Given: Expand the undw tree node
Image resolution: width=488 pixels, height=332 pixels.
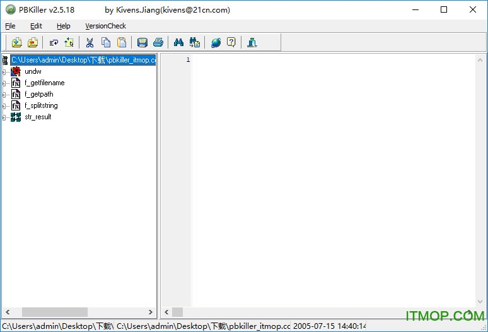Looking at the screenshot, I should (4, 72).
